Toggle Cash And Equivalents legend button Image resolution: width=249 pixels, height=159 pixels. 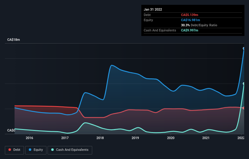pos(70,150)
